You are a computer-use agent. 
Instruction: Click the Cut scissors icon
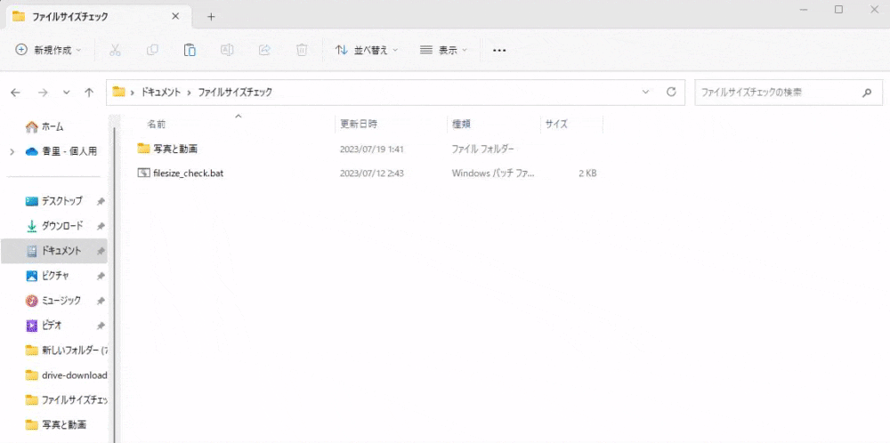click(x=115, y=51)
